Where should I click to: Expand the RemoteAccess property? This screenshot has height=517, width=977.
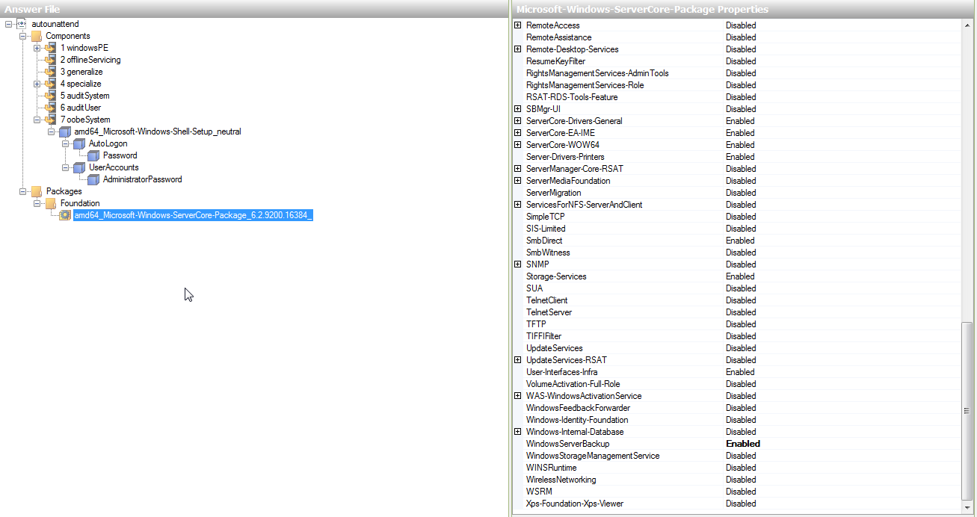click(x=517, y=25)
